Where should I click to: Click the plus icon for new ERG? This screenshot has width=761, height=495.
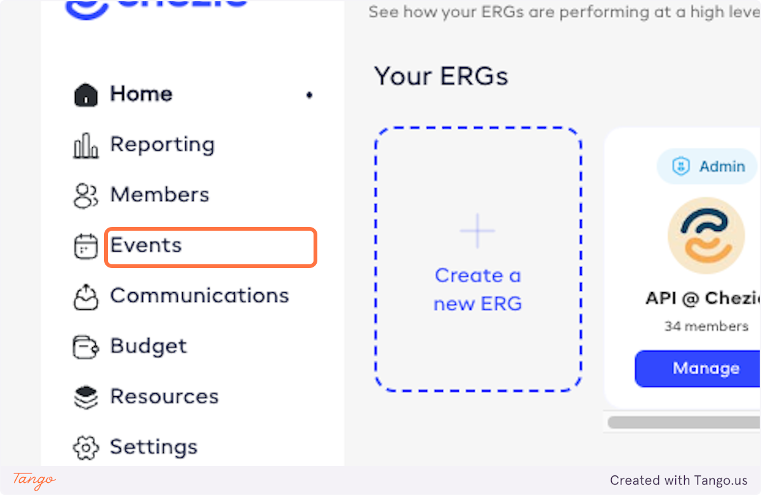(x=477, y=231)
